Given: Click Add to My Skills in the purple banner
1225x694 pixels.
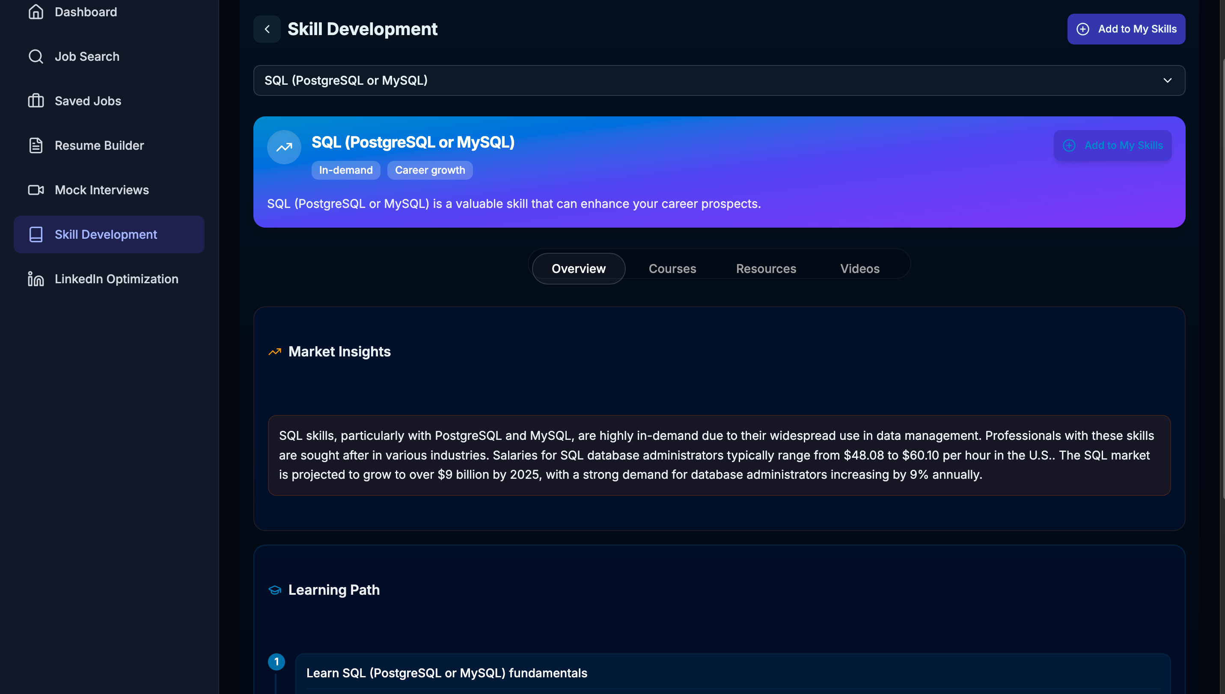Looking at the screenshot, I should coord(1112,145).
